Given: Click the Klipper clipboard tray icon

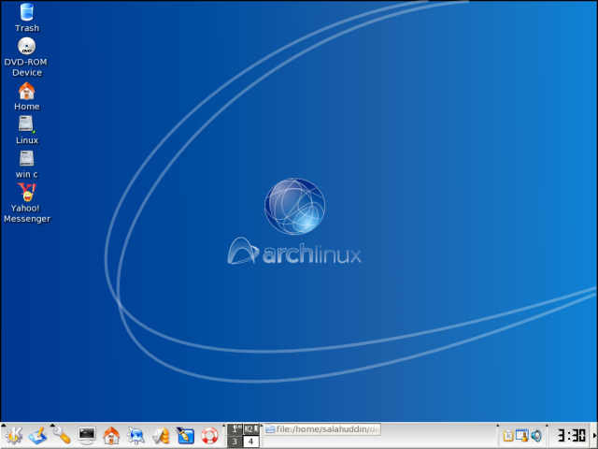Looking at the screenshot, I should 507,436.
